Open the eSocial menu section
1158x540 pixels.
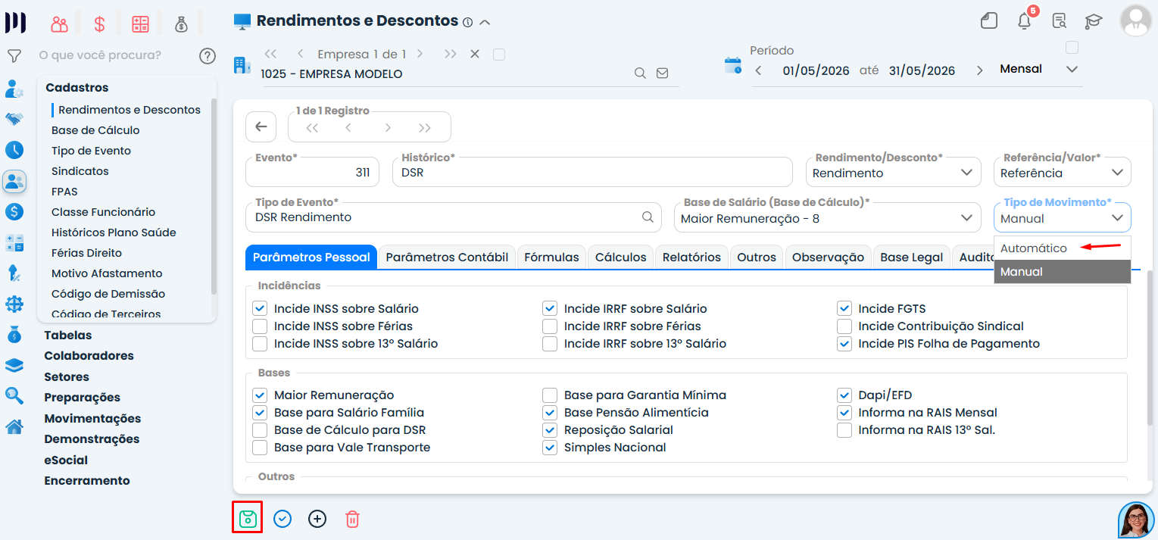(66, 460)
